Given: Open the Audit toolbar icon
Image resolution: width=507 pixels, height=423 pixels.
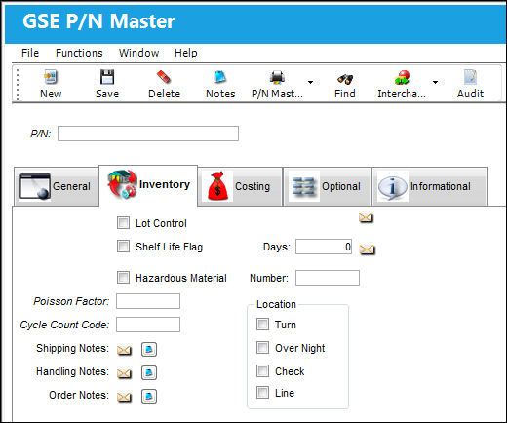Looking at the screenshot, I should click(470, 77).
